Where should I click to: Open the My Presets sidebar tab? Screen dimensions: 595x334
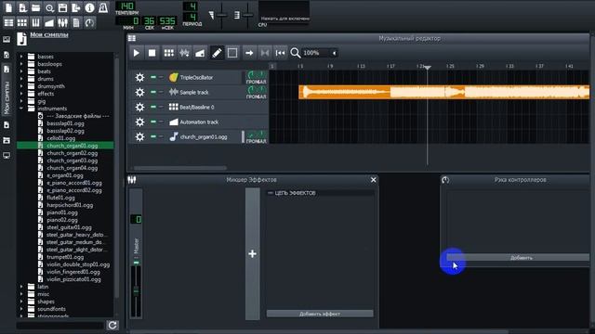7,125
